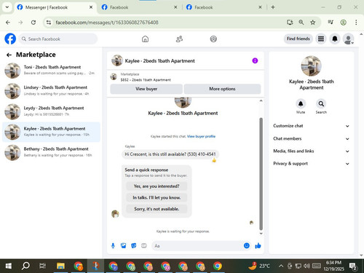Open the Menu grid icon
This screenshot has width=364, height=273.
click(x=321, y=39)
